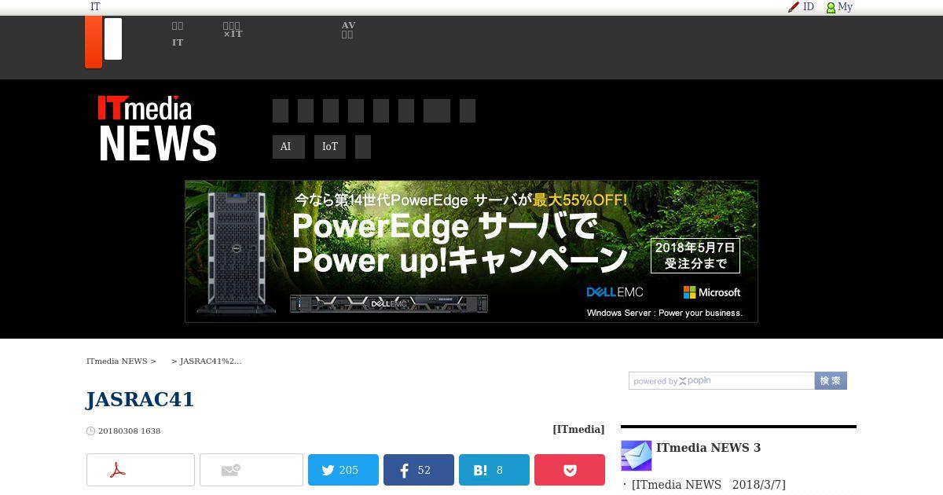The width and height of the screenshot is (943, 495).
Task: Click the Hatena bookmark button with 8
Action: [494, 470]
